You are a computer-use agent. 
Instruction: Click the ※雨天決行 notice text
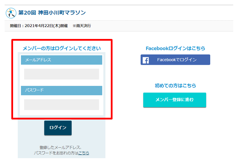[82, 26]
